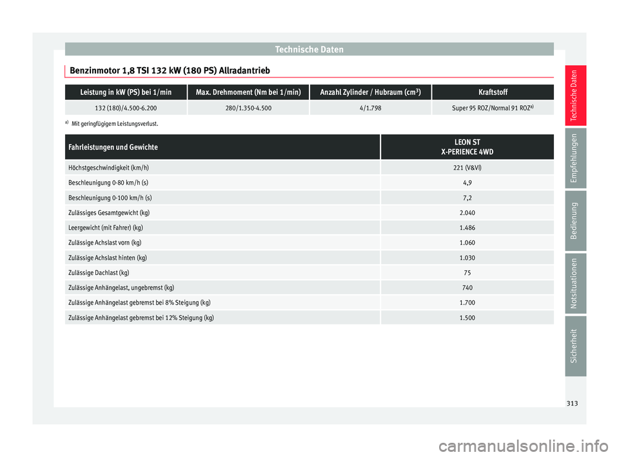Select Zulässige Achslast hinten (kg) label
This screenshot has height=457, width=619.
pos(108,258)
